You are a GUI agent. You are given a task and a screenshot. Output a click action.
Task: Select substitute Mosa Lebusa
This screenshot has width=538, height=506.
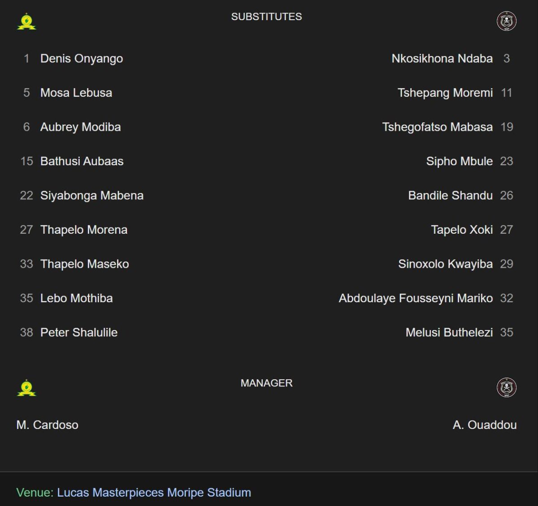coord(76,93)
